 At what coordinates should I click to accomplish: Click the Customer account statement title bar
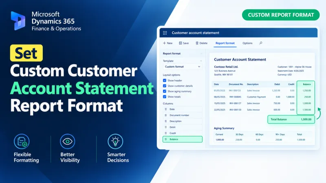click(238, 33)
